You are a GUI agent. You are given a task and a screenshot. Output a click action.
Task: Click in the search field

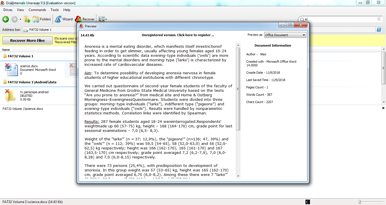click(x=339, y=19)
